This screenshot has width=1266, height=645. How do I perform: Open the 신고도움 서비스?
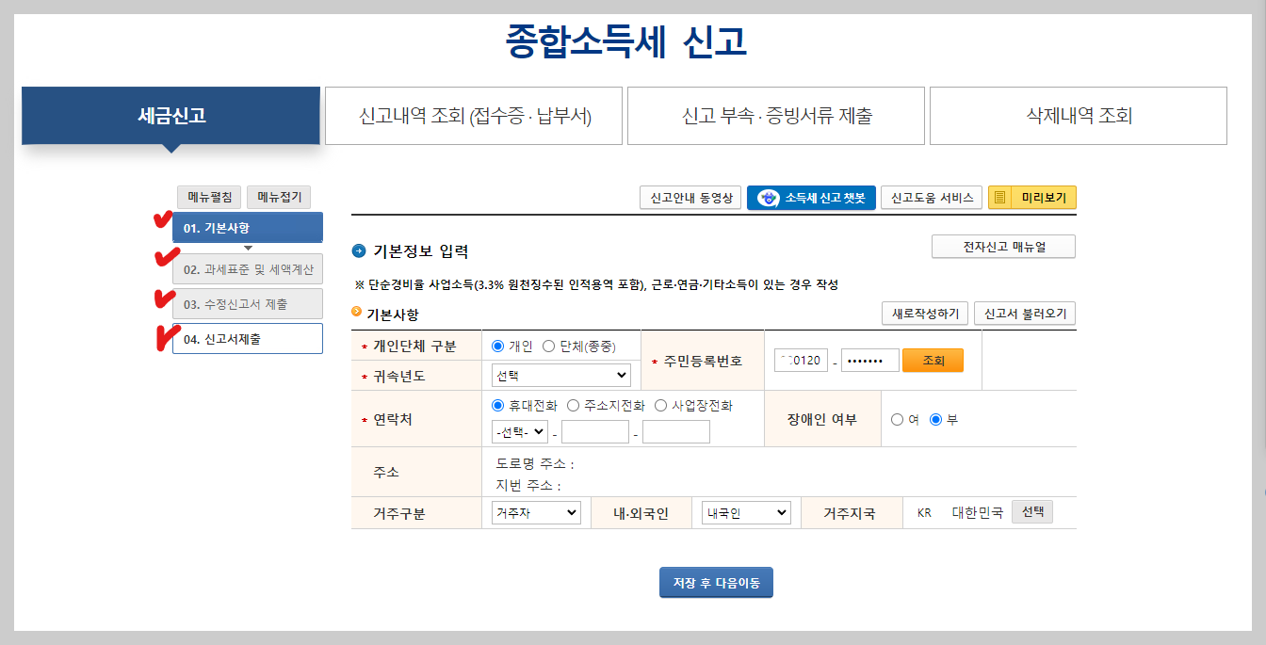point(931,197)
